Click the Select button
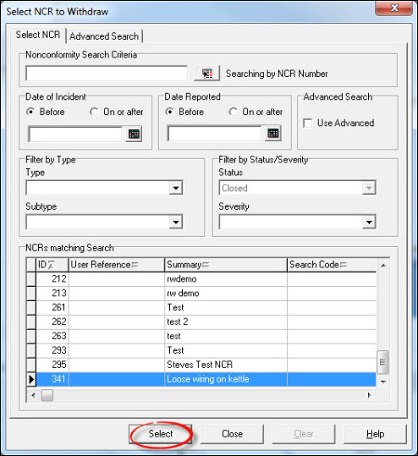The image size is (418, 456). pos(160,434)
